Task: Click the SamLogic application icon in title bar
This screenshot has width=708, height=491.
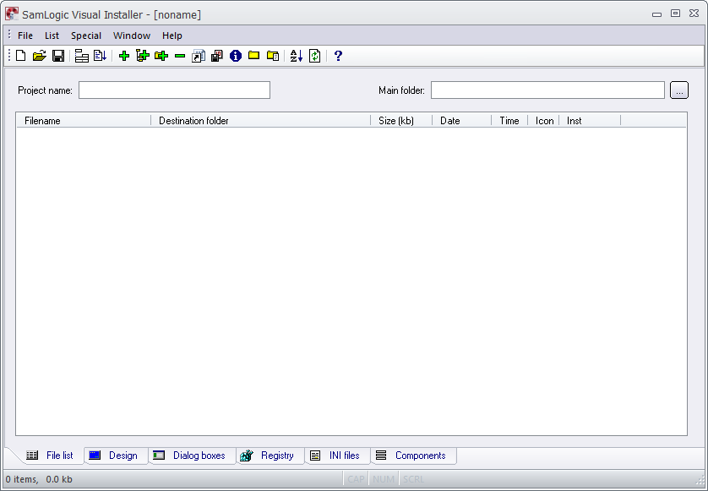Action: [x=12, y=14]
